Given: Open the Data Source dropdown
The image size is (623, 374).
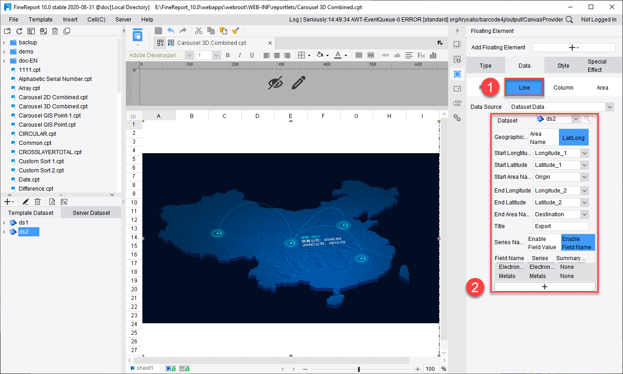Looking at the screenshot, I should [x=561, y=107].
